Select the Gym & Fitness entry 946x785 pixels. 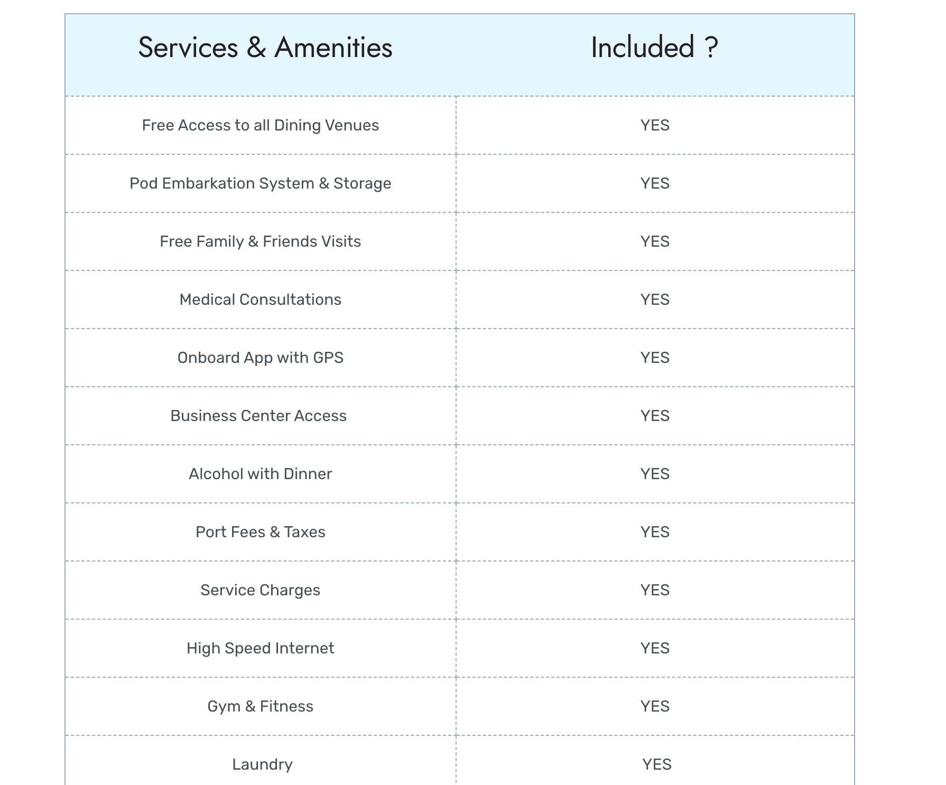pyautogui.click(x=260, y=706)
